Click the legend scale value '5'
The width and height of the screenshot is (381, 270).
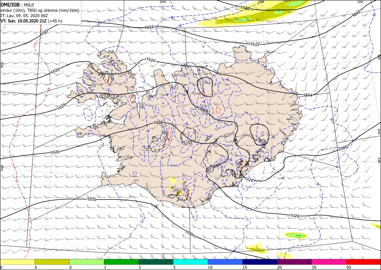174,267
